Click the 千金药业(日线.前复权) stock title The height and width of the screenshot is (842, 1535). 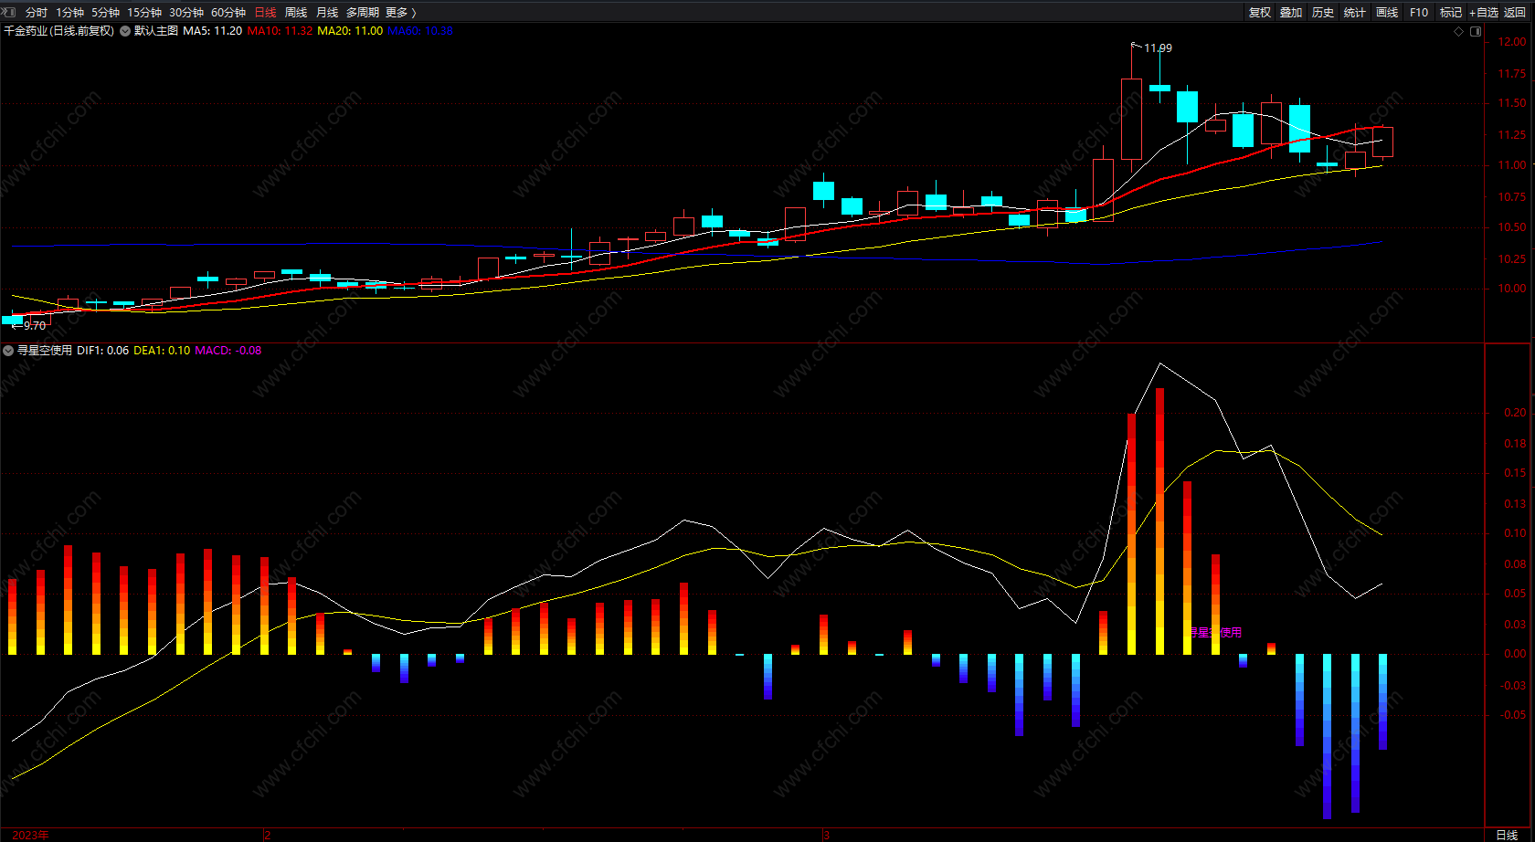point(59,31)
